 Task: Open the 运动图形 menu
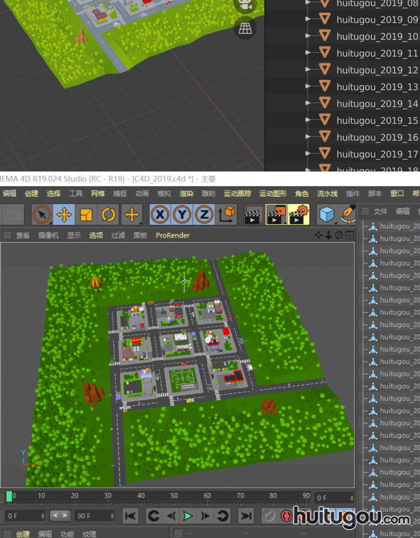(273, 193)
